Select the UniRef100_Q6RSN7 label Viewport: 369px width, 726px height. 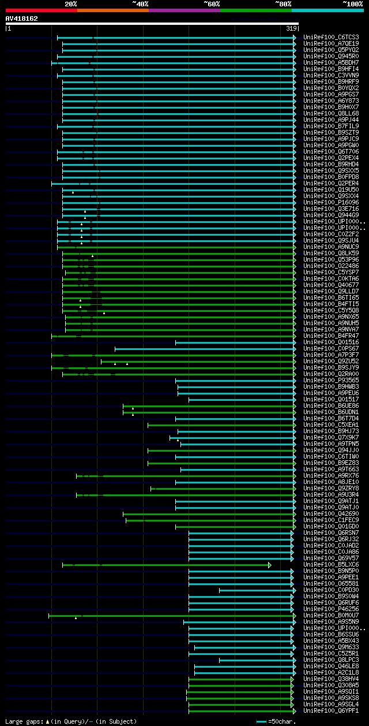(x=331, y=533)
